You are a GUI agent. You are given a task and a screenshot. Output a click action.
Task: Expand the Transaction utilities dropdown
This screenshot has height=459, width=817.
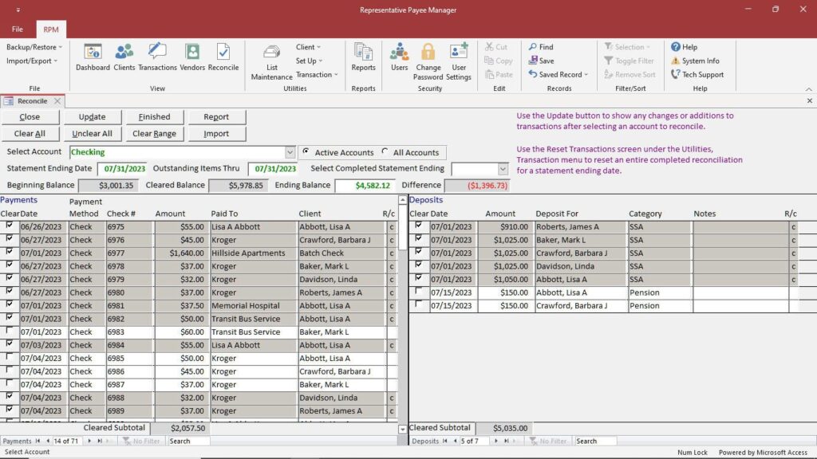(x=317, y=74)
